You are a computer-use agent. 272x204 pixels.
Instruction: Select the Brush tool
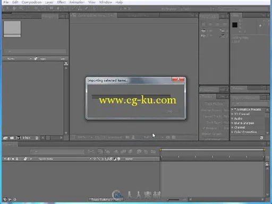click(x=74, y=8)
